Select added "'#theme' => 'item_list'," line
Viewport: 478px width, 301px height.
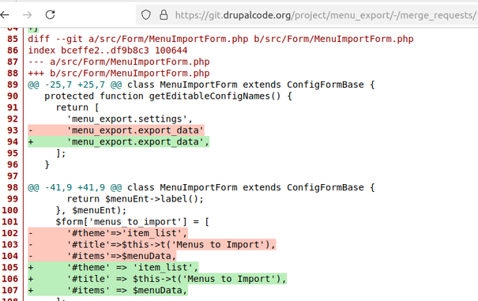click(113, 268)
